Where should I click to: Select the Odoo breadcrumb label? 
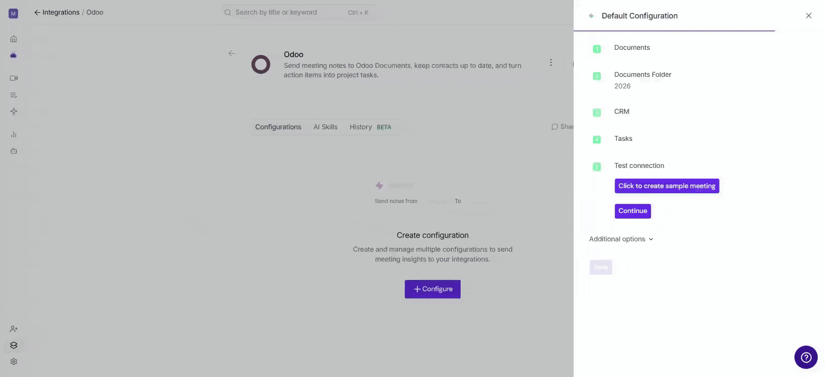(x=95, y=12)
